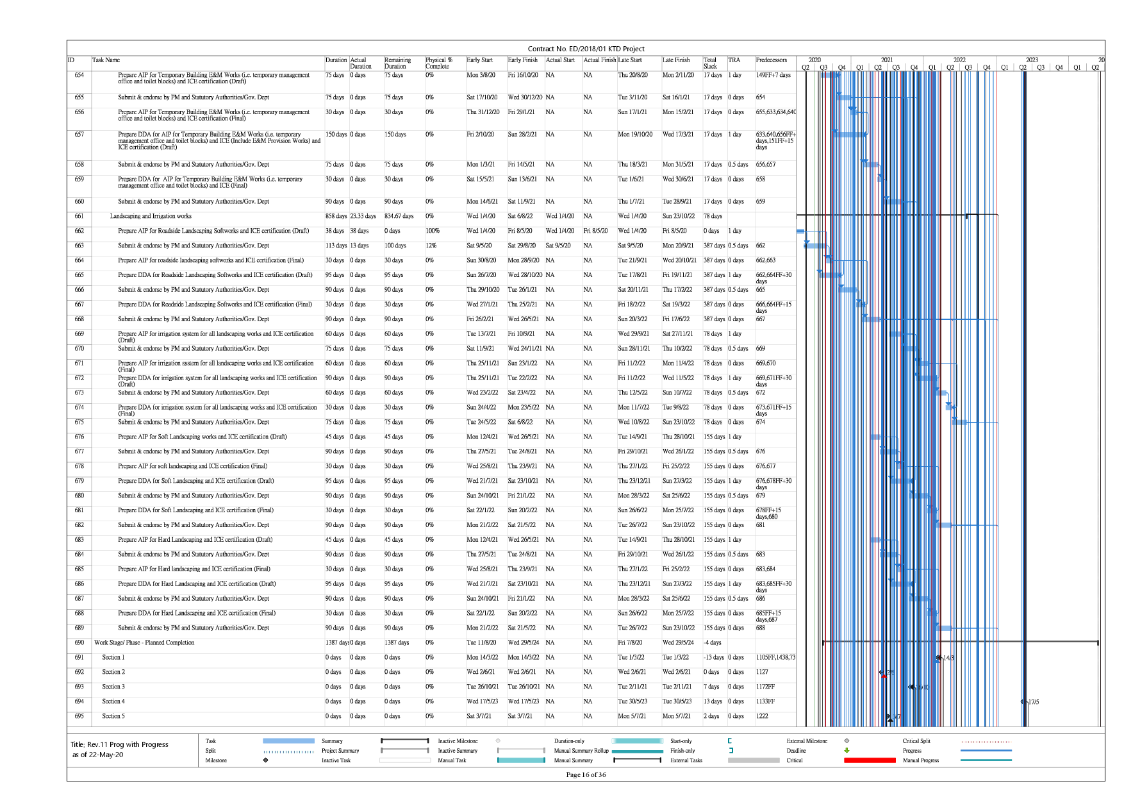The image size is (1124, 795).
Task: Click the Summary bar symbol in legend
Action: 404,741
